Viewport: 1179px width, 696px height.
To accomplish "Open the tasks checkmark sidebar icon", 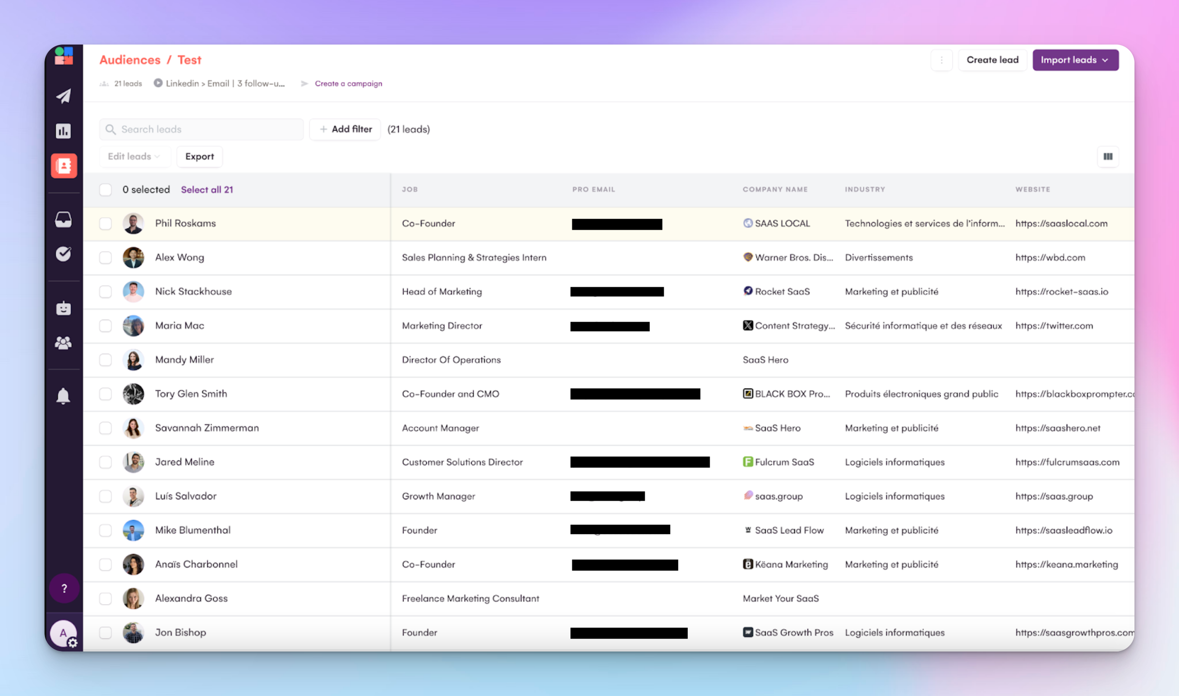I will tap(63, 254).
